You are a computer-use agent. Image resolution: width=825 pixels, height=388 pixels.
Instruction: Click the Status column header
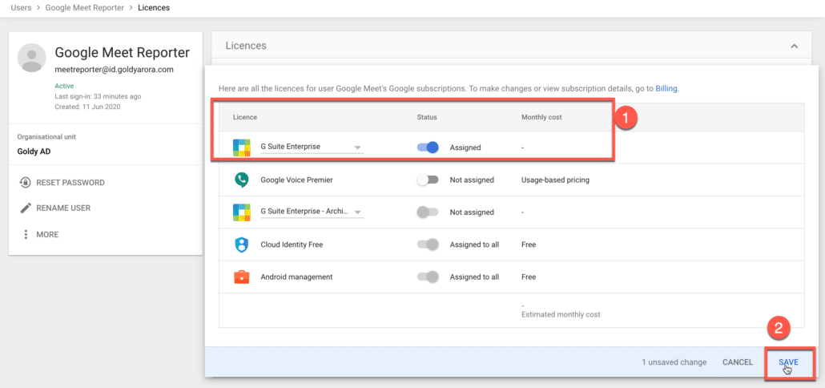coord(427,117)
